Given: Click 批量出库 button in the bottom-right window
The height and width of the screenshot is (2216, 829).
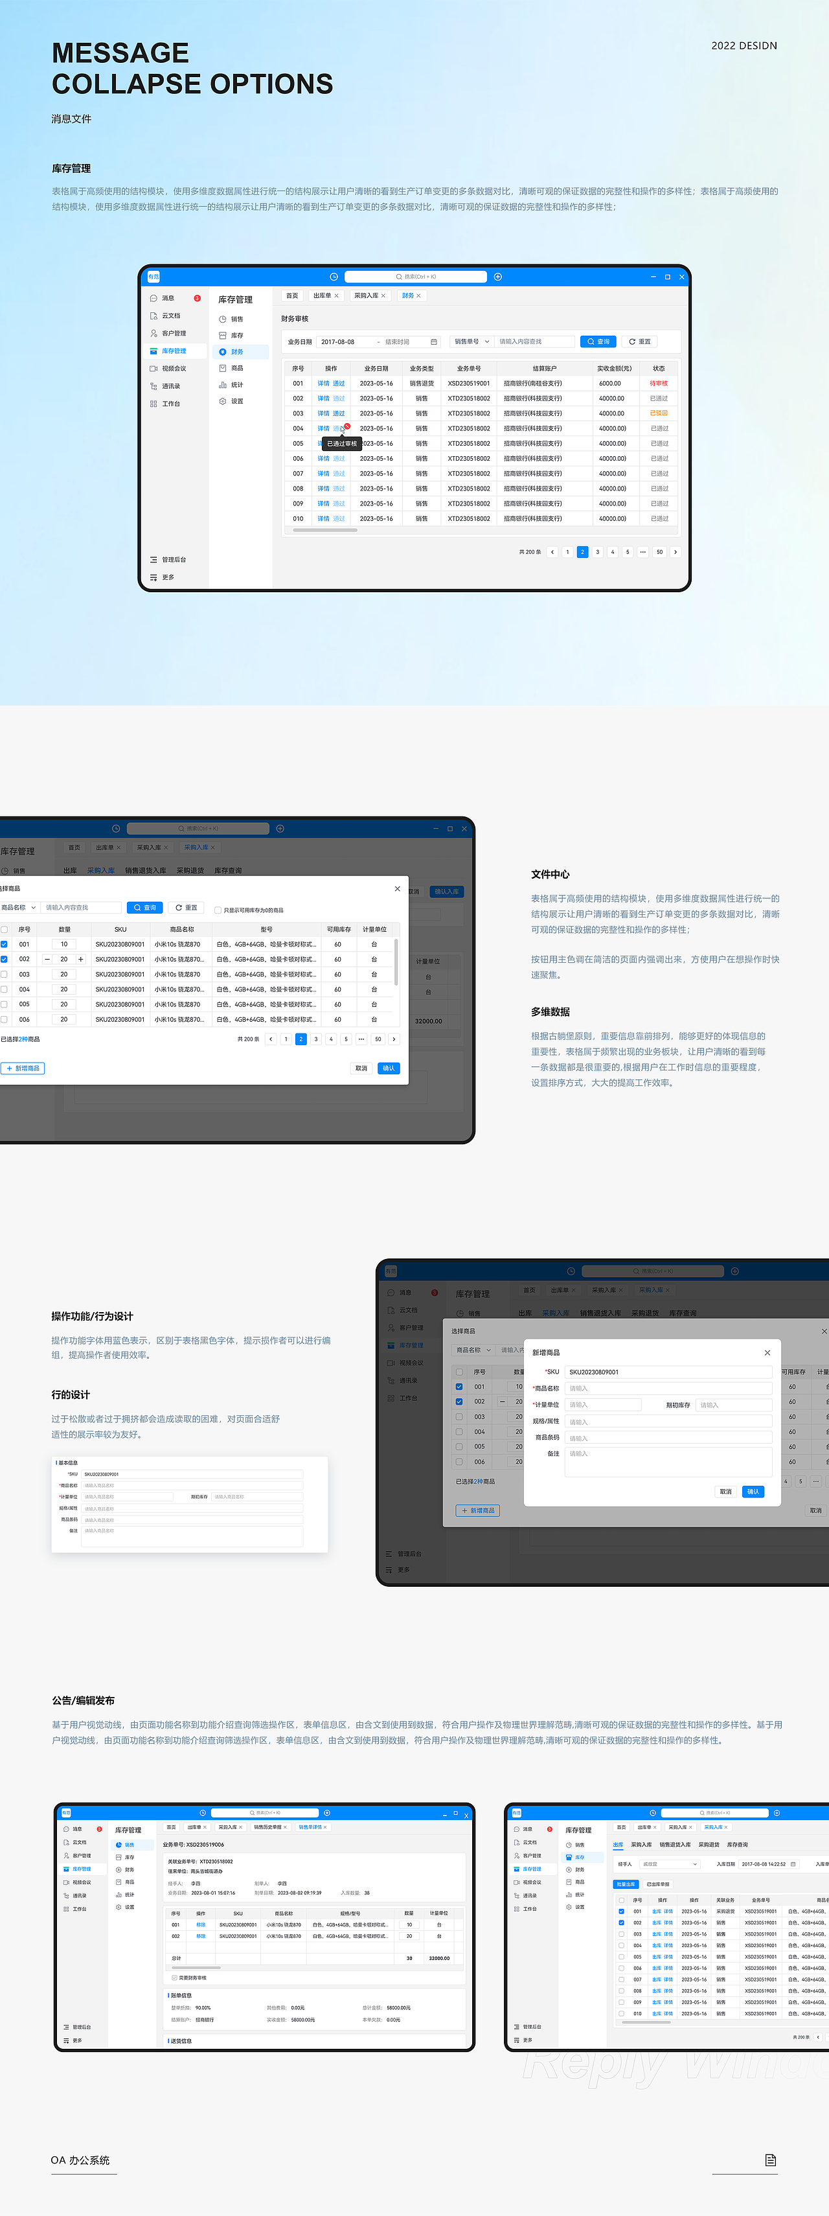Looking at the screenshot, I should [x=626, y=1884].
